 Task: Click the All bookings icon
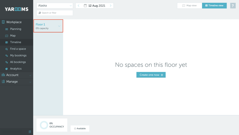click(7, 62)
